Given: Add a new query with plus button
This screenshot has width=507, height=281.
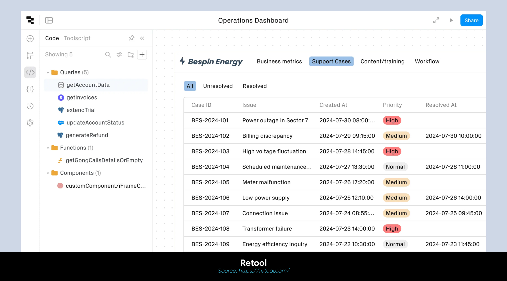Looking at the screenshot, I should 142,55.
